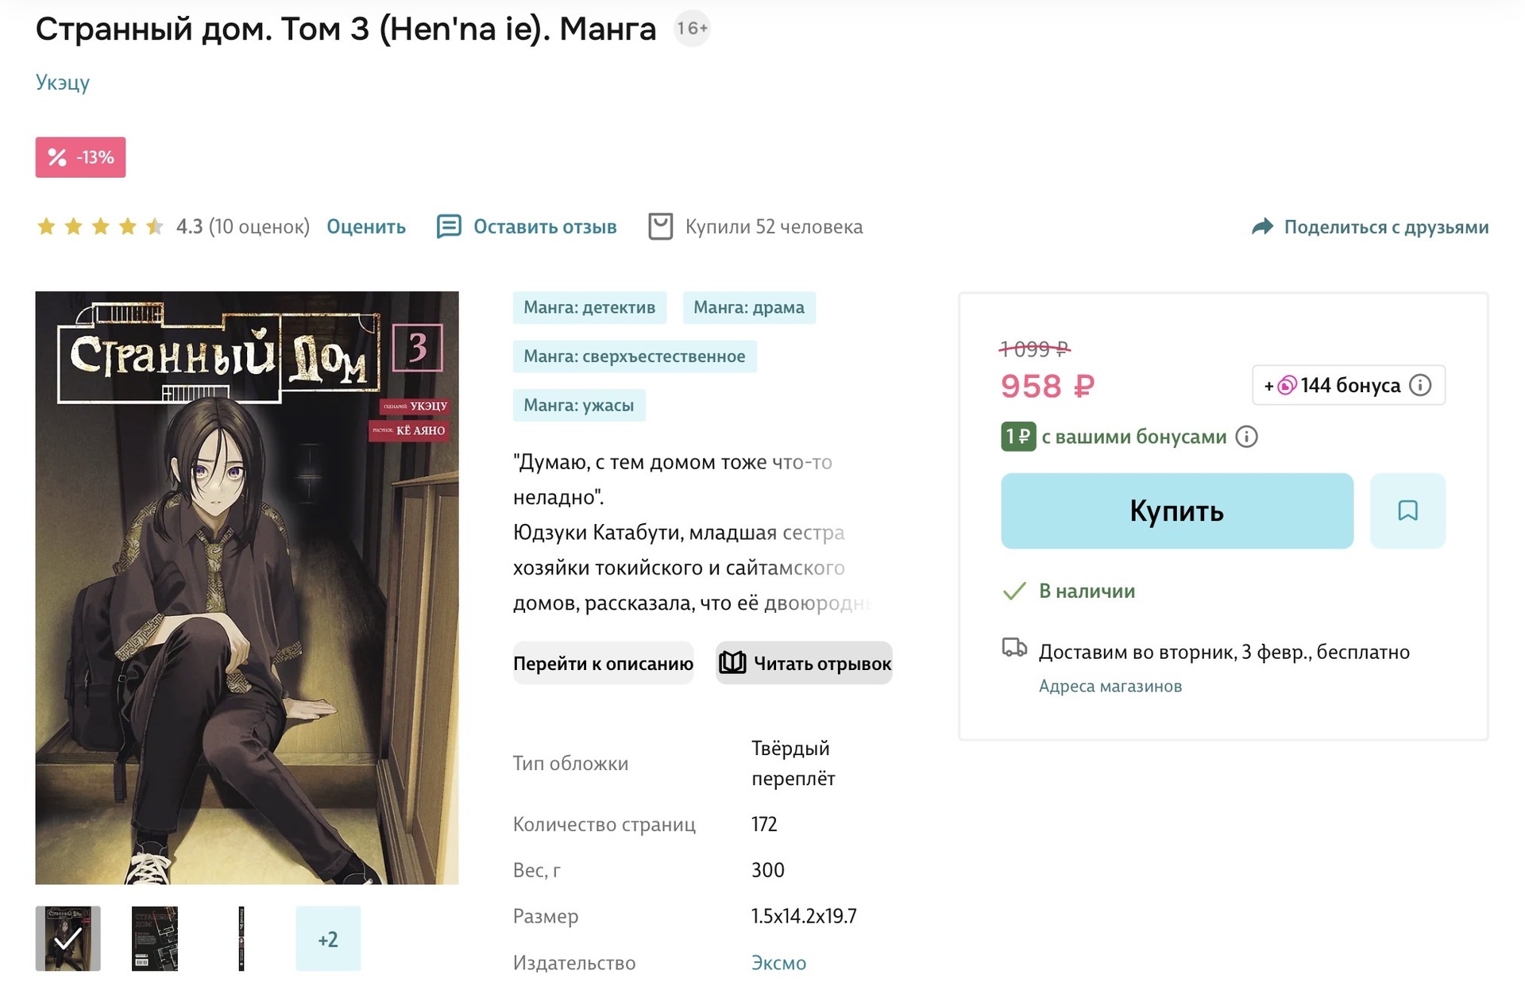This screenshot has width=1525, height=990.
Task: Click the main book cover image
Action: pyautogui.click(x=247, y=587)
